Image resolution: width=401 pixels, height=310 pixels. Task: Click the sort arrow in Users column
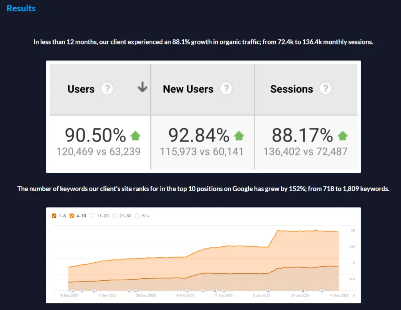pyautogui.click(x=143, y=88)
